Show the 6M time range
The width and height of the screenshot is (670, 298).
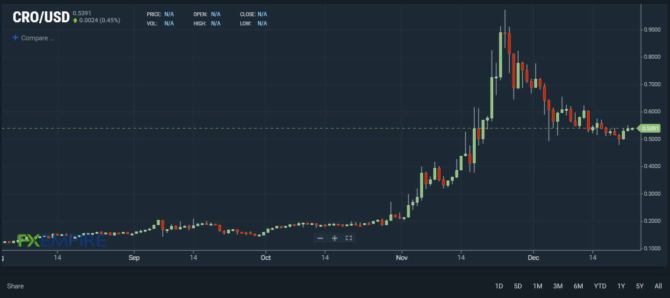(578, 286)
